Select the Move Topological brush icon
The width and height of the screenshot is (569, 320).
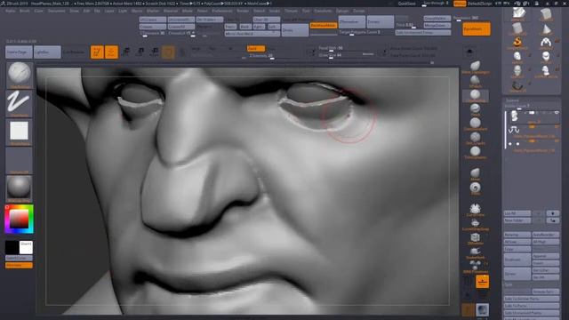(x=475, y=67)
